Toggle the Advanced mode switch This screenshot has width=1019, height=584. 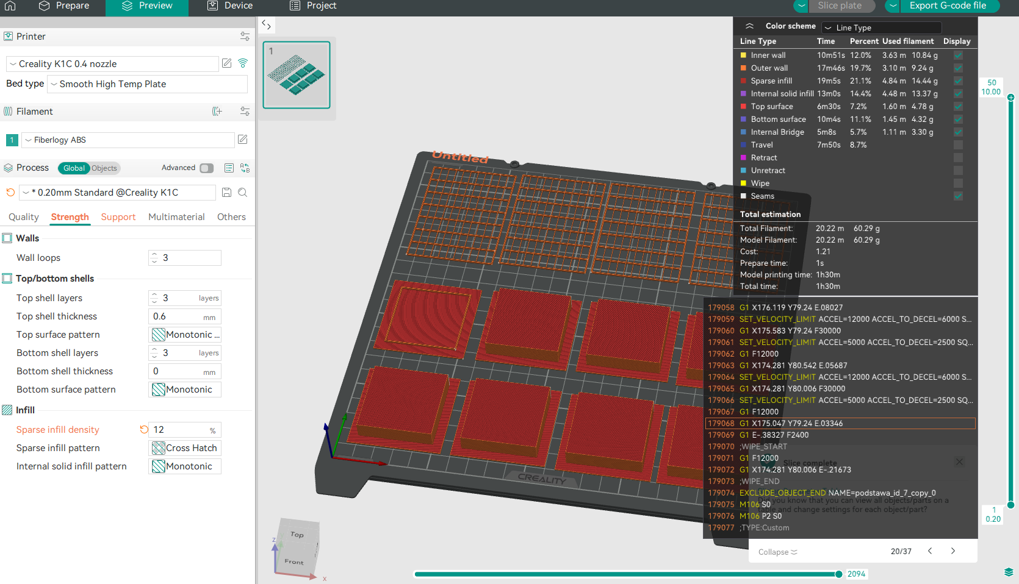tap(207, 168)
